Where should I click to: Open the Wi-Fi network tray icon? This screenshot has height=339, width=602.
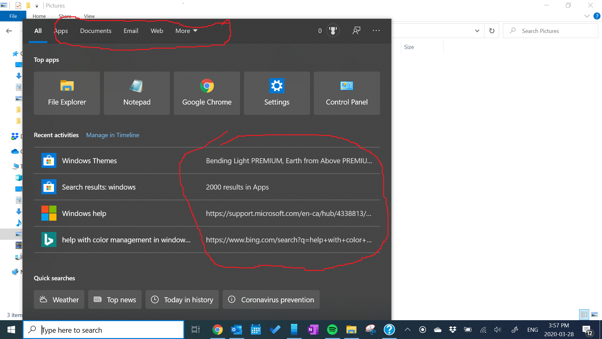(483, 330)
